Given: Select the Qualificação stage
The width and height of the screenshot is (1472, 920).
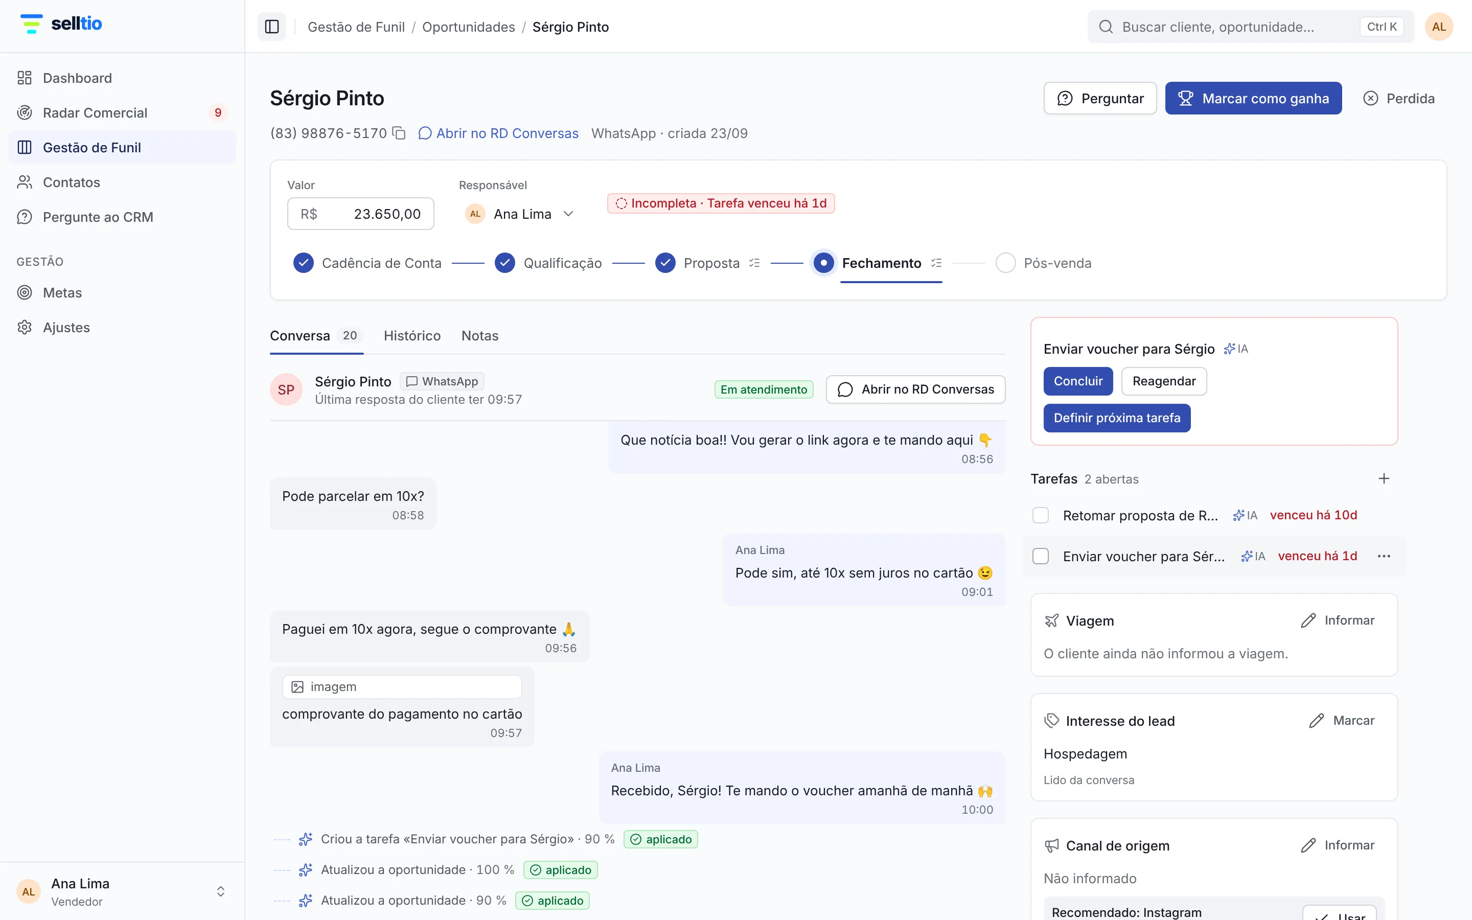Looking at the screenshot, I should click(x=548, y=263).
